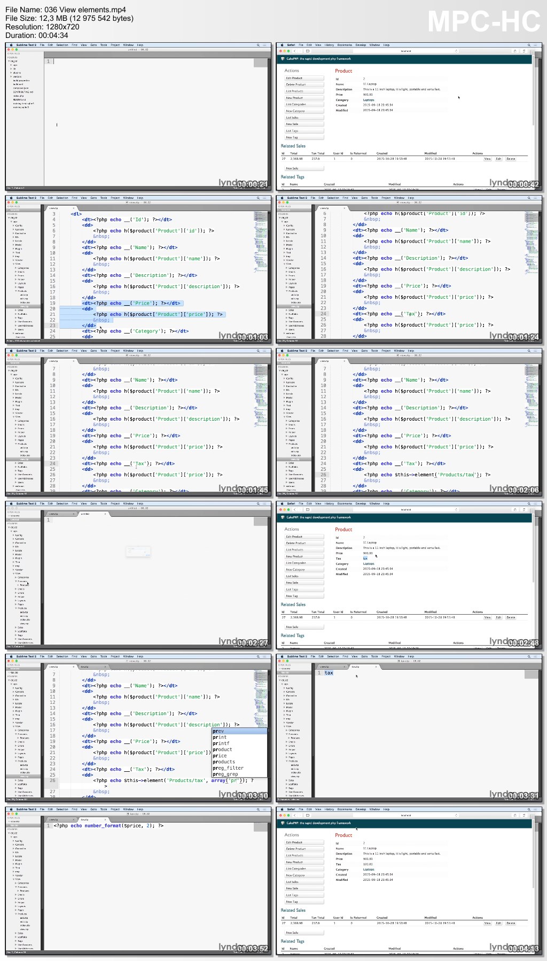Viewport: 547px width, 961px height.
Task: Choose 'prev' in the autocomplete popup
Action: [x=239, y=731]
